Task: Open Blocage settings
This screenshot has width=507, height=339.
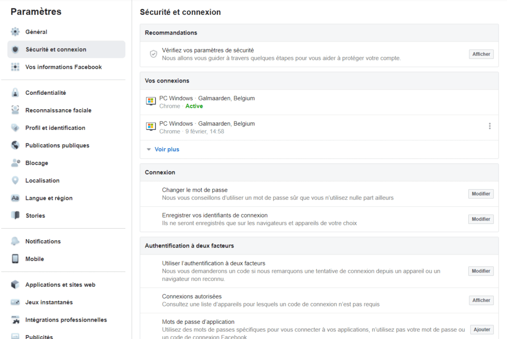Action: pyautogui.click(x=66, y=163)
